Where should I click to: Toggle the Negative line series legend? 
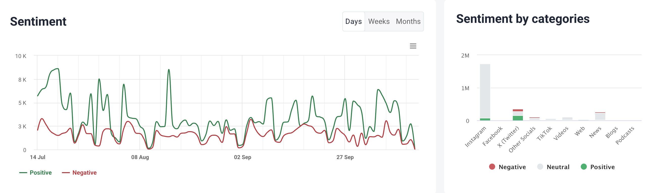(x=79, y=173)
